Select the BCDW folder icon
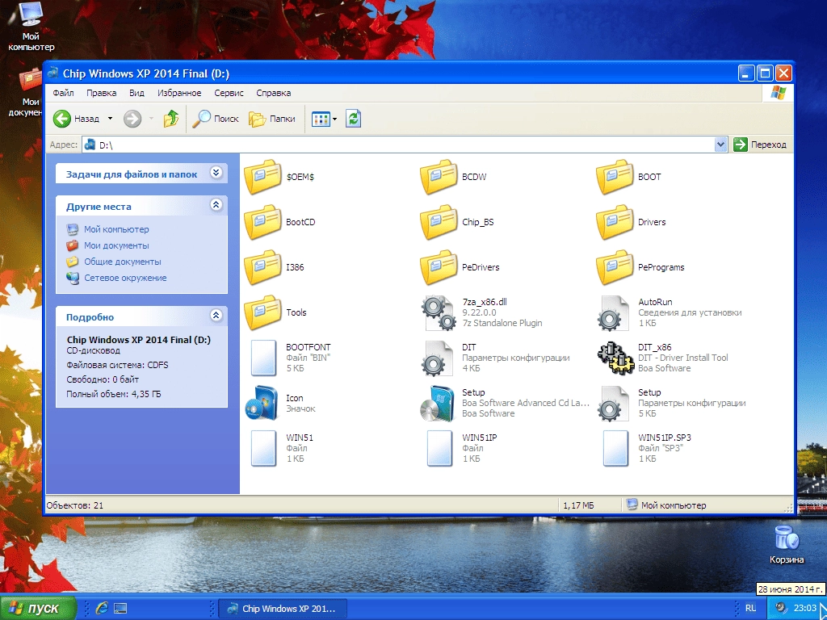This screenshot has width=827, height=620. click(439, 177)
